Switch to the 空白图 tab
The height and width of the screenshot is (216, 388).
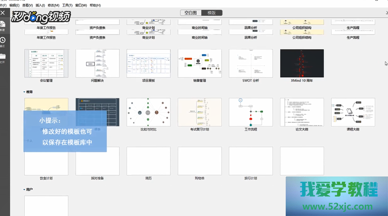(190, 12)
